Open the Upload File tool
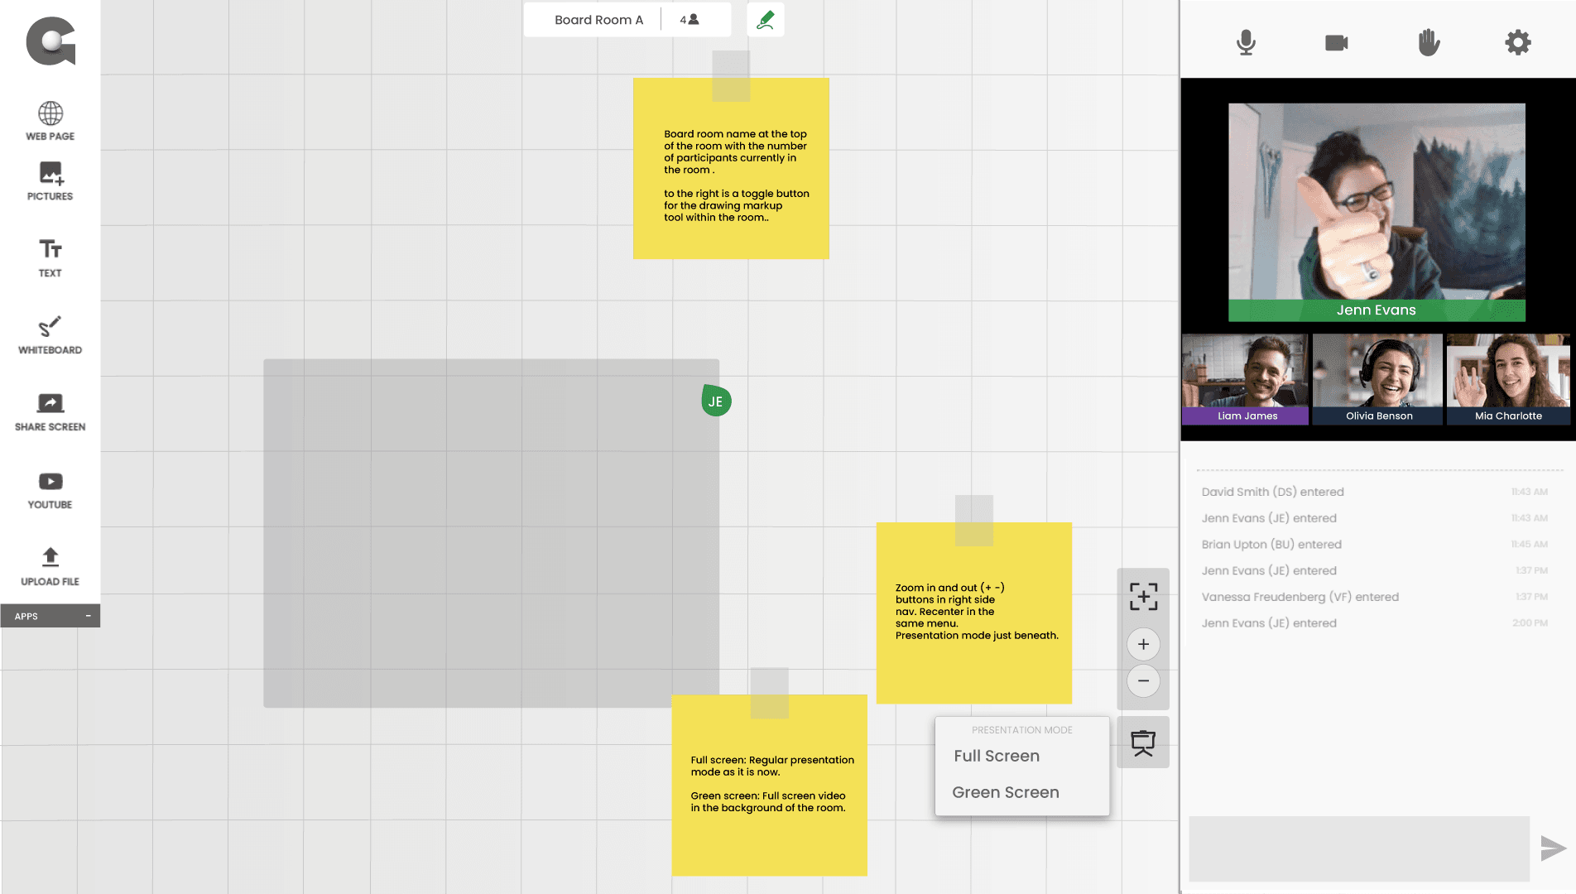1576x894 pixels. [50, 567]
